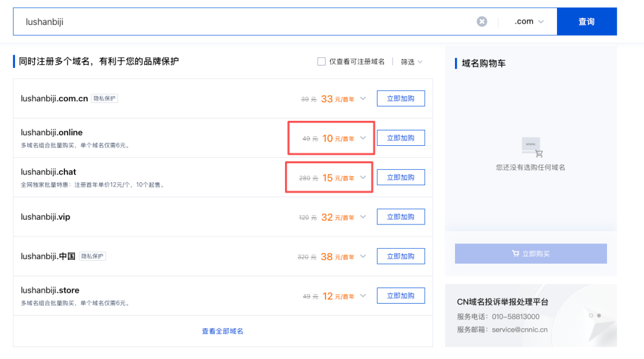644x359 pixels.
Task: Add lushanbiji.vip to cart with 立即加购
Action: point(401,217)
